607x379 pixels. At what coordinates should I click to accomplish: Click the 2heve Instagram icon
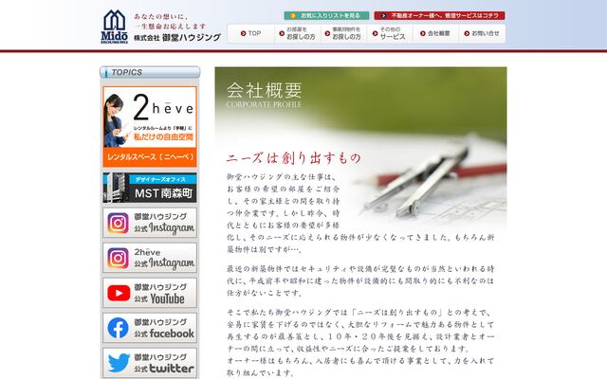click(118, 258)
